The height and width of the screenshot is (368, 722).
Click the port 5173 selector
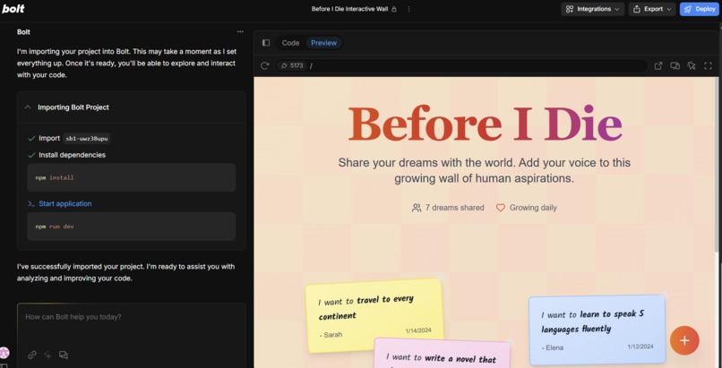(x=292, y=65)
